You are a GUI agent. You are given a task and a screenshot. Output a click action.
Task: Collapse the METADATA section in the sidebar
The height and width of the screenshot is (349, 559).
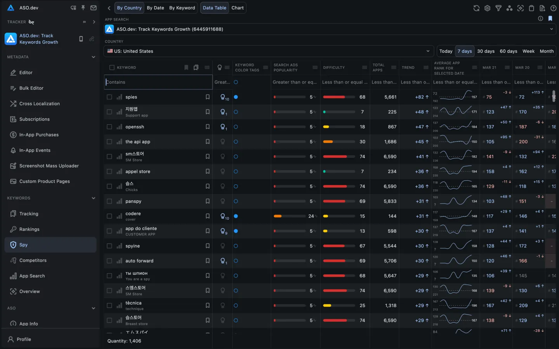(x=94, y=57)
